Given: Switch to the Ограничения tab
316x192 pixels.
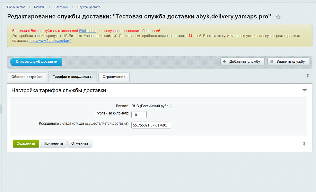Looking at the screenshot, I should point(114,77).
